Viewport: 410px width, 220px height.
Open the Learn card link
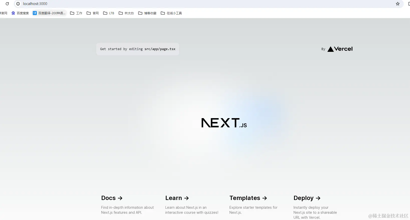192,205
